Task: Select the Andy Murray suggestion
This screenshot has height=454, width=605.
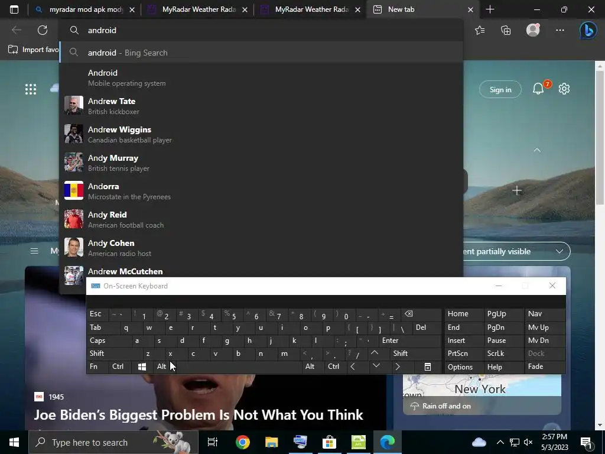Action: [262, 163]
